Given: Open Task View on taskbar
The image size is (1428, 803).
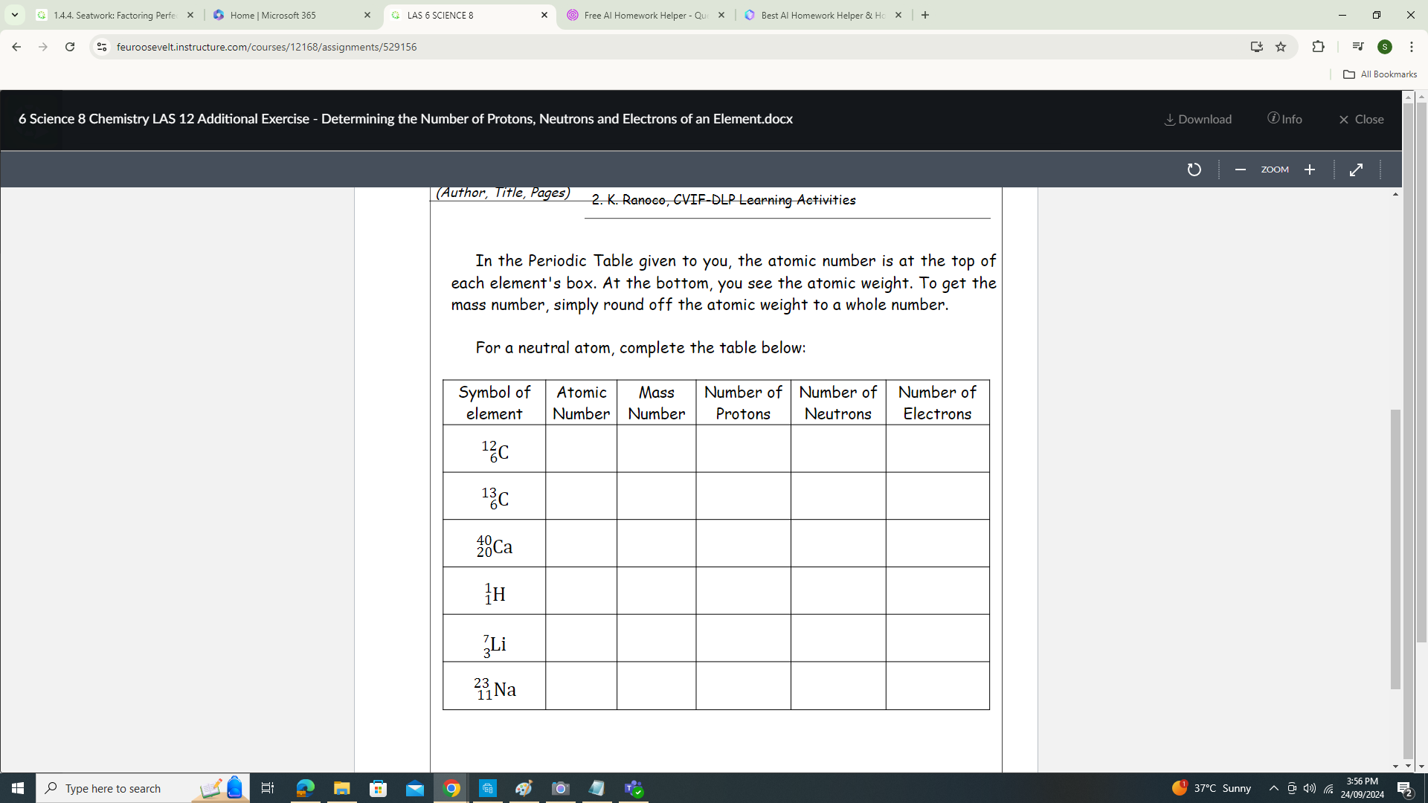Looking at the screenshot, I should click(268, 788).
